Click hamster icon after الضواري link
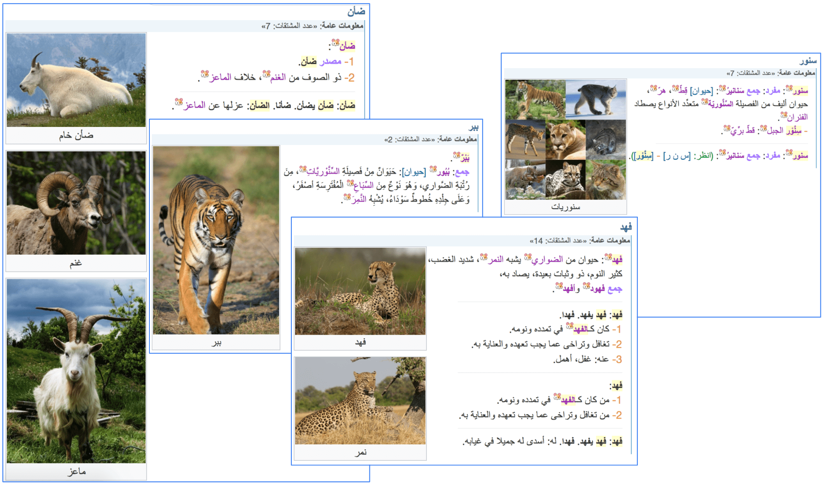This screenshot has width=825, height=483. point(528,257)
